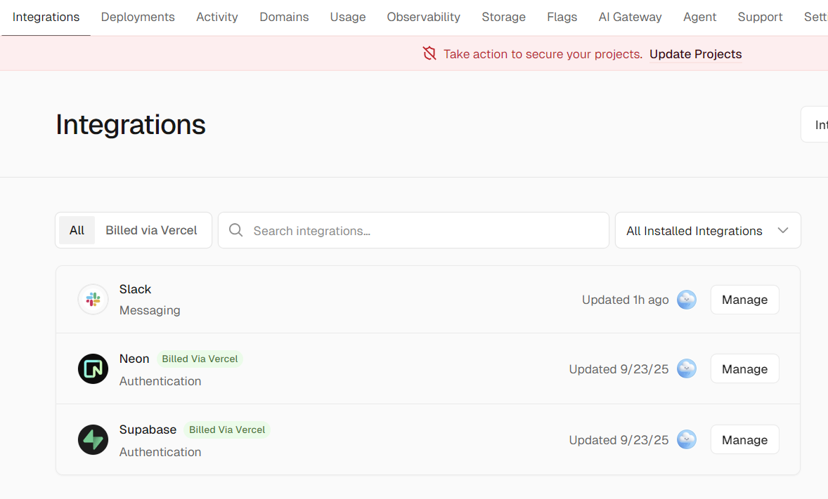The height and width of the screenshot is (499, 828).
Task: Click the Slack logo icon
Action: point(93,300)
